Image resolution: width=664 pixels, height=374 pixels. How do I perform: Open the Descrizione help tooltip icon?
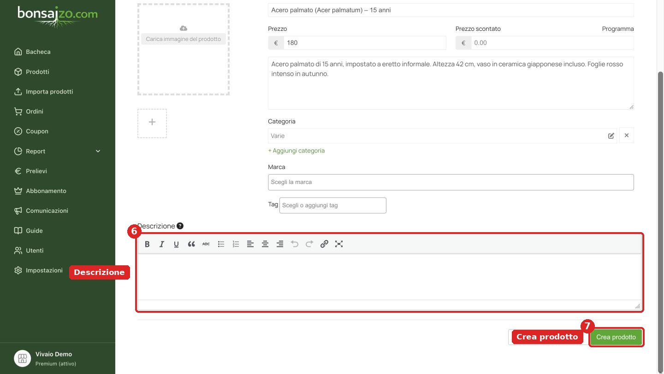[x=180, y=226]
